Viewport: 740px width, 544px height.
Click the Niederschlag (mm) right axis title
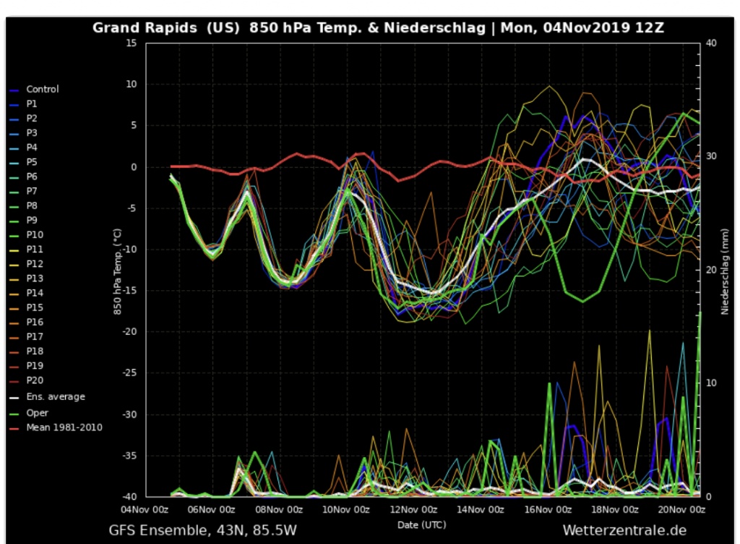click(724, 270)
